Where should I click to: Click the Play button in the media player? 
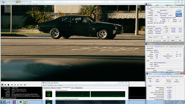click(x=2, y=85)
